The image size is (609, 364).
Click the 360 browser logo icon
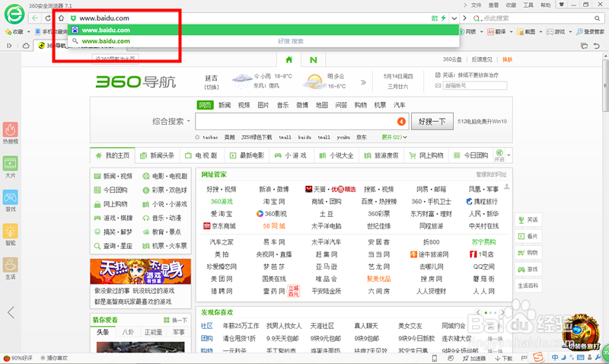coord(14,14)
